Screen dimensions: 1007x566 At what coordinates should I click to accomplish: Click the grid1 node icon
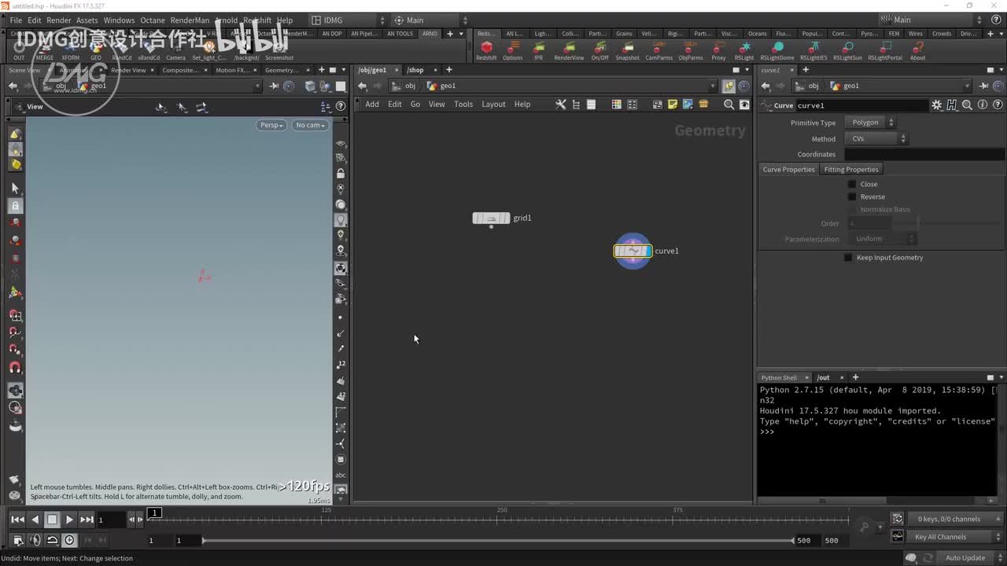click(491, 218)
